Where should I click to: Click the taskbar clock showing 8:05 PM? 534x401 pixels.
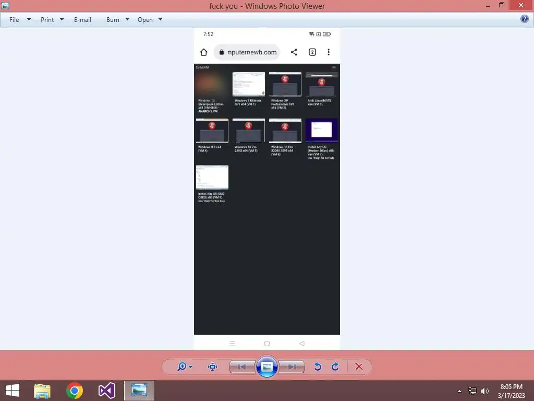tap(511, 387)
